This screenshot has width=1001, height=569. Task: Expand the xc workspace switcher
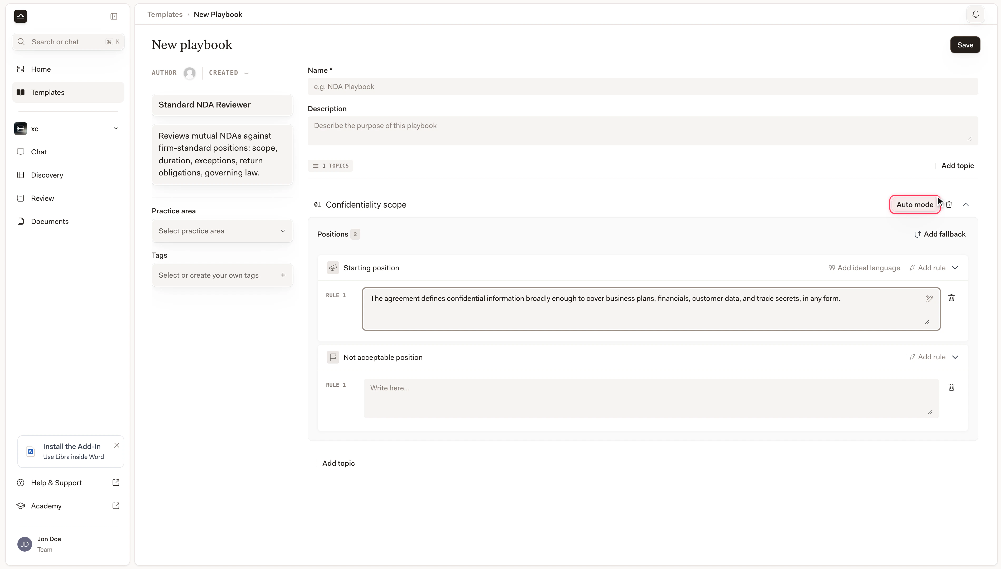pos(116,129)
